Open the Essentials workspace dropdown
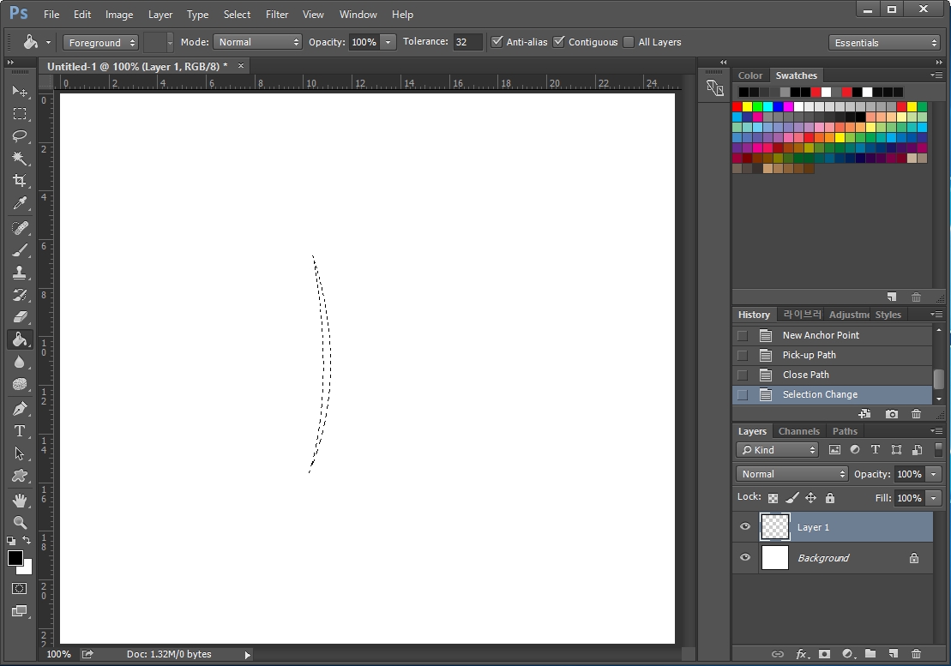Image resolution: width=951 pixels, height=666 pixels. [883, 42]
